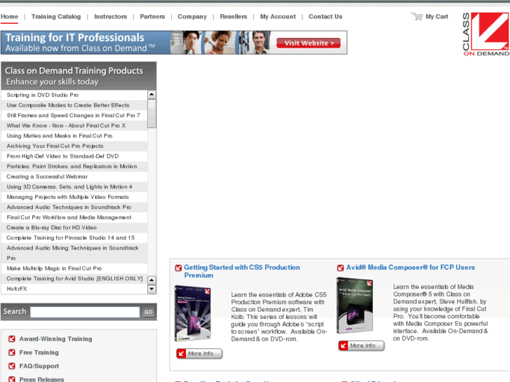
Task: Click the Class on Demand logo
Action: pos(485,34)
